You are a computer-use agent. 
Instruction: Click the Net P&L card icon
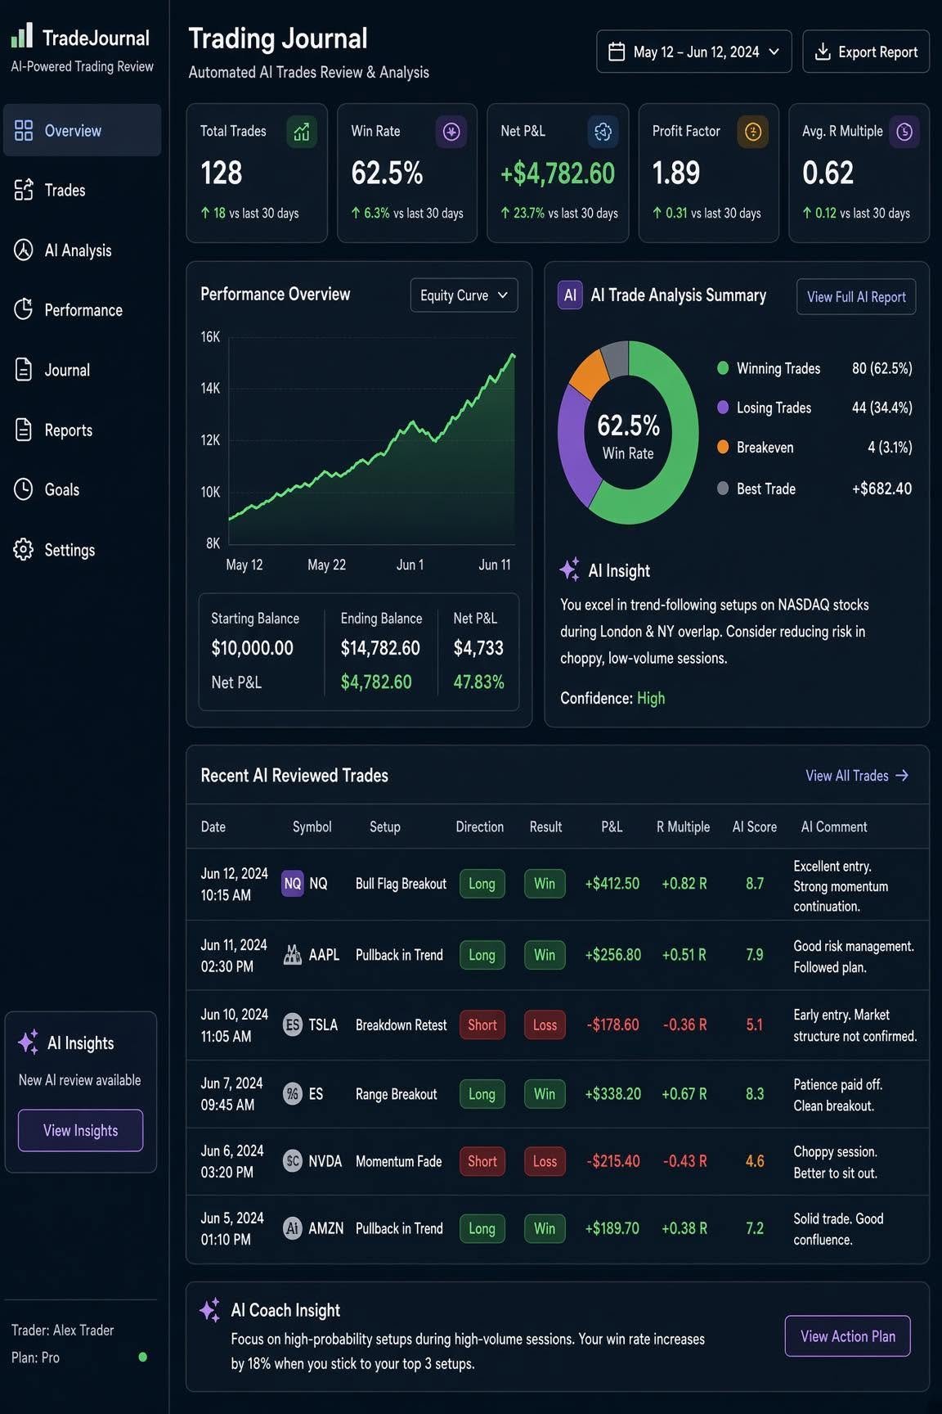pyautogui.click(x=603, y=132)
